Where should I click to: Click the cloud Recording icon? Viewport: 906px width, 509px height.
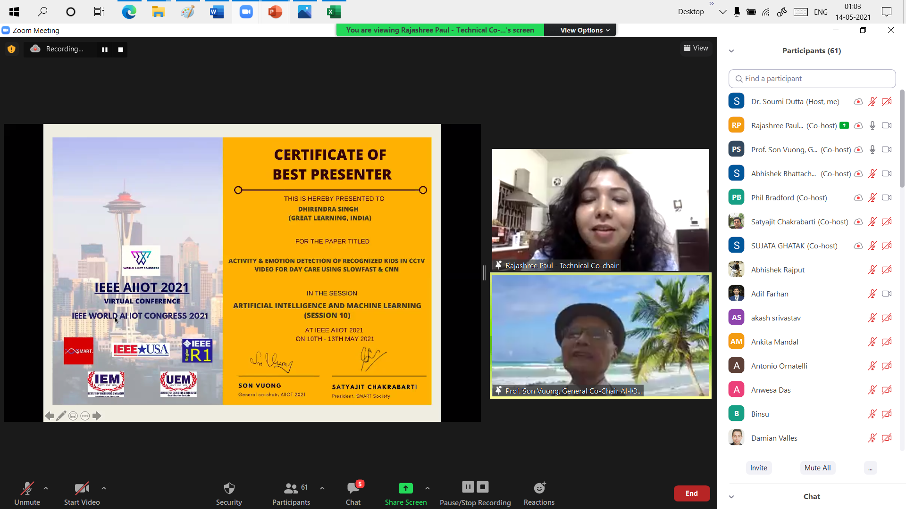[35, 49]
